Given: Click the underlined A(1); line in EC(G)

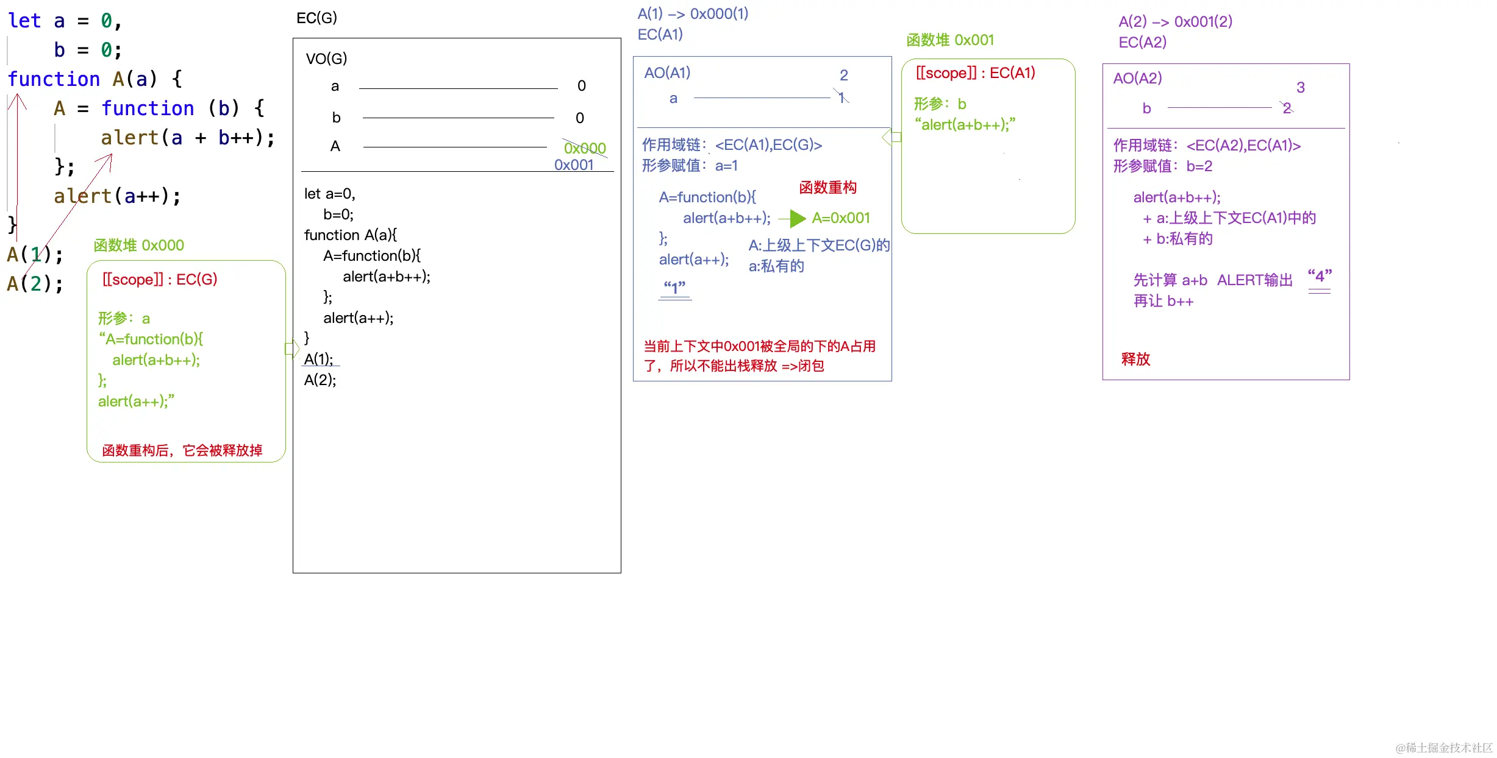Looking at the screenshot, I should (x=319, y=359).
